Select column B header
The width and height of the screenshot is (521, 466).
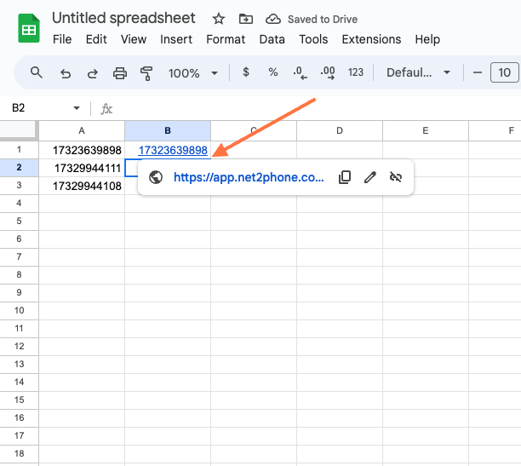(x=168, y=130)
